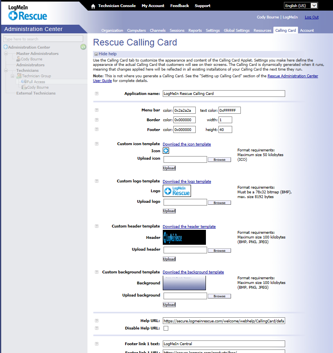The image size is (333, 353).
Task: Enable the Disable Help URL checkbox
Action: [x=166, y=328]
